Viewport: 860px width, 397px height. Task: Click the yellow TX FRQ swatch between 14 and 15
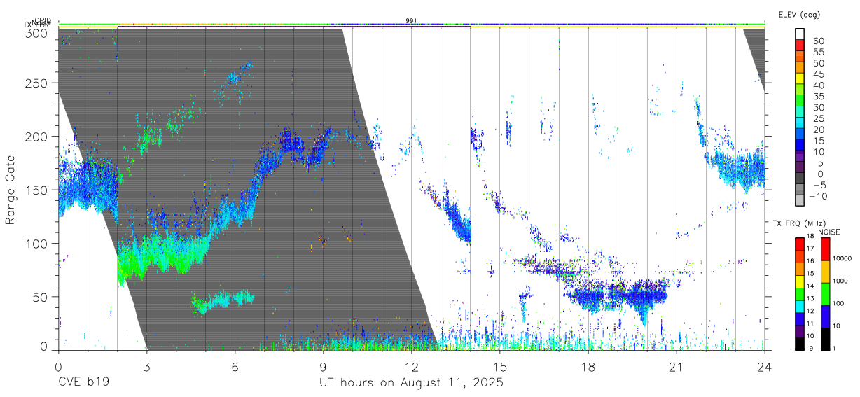click(x=800, y=281)
